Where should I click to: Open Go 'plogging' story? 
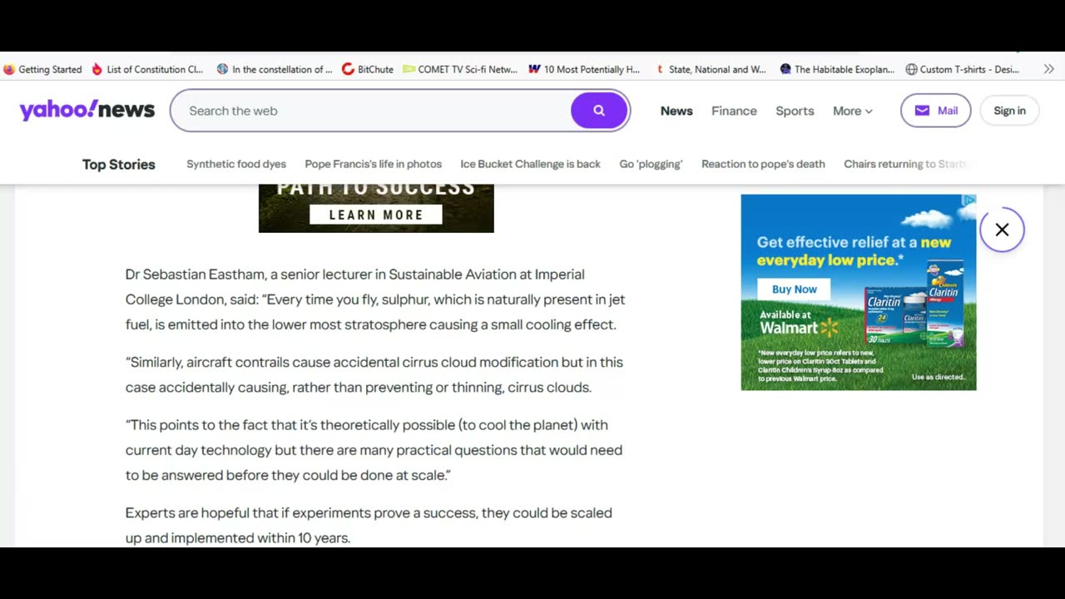tap(651, 164)
